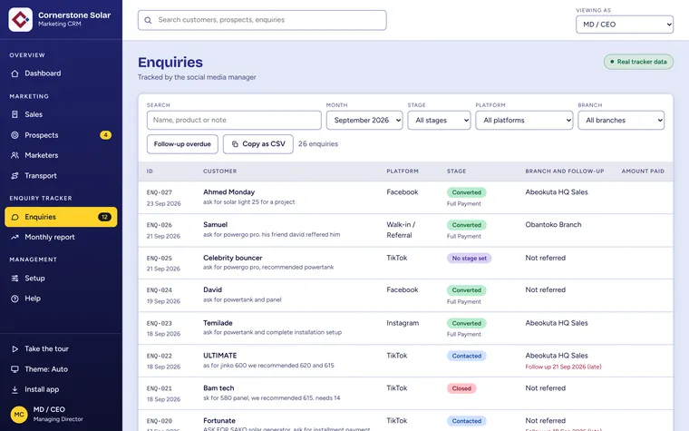Click the Monthly report trend icon
This screenshot has height=431, width=689.
coord(15,237)
